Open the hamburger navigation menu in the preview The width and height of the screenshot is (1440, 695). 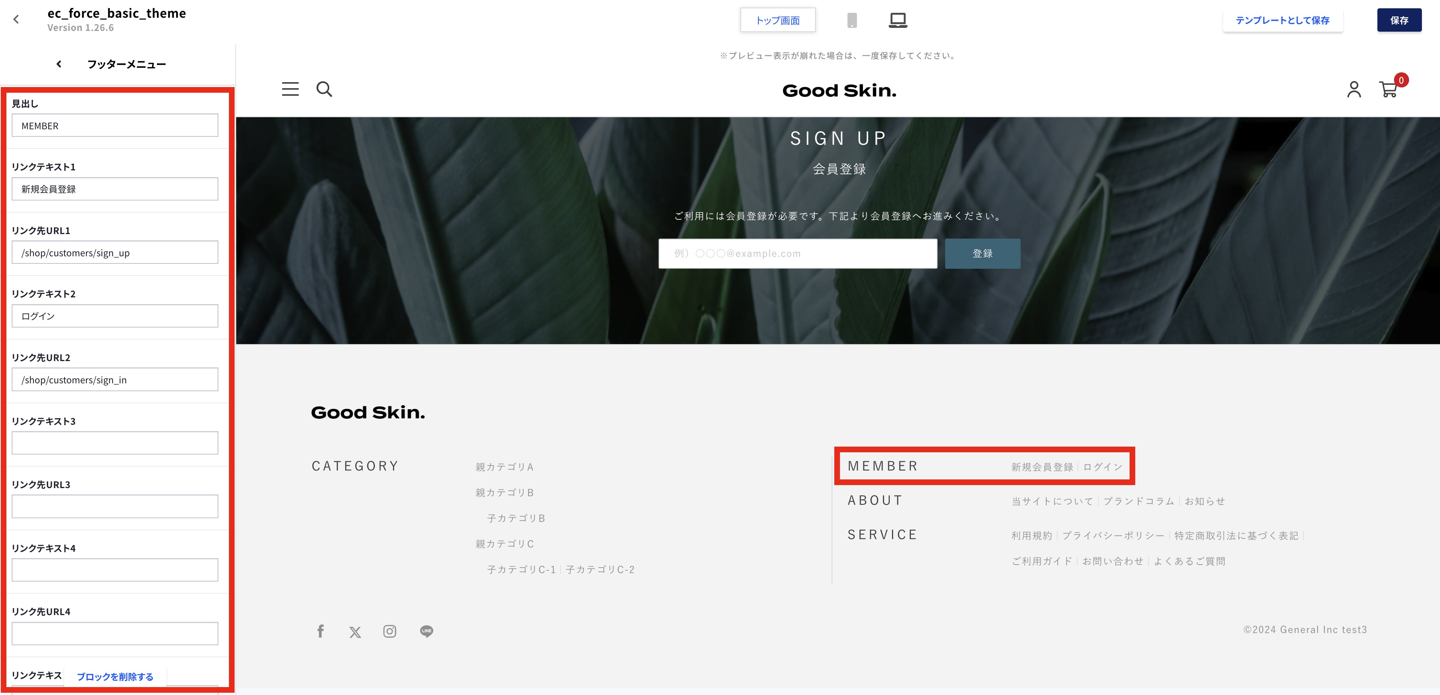tap(290, 89)
